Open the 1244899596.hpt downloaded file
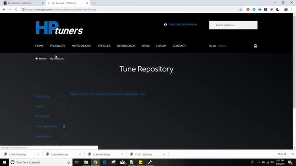 click(102, 154)
